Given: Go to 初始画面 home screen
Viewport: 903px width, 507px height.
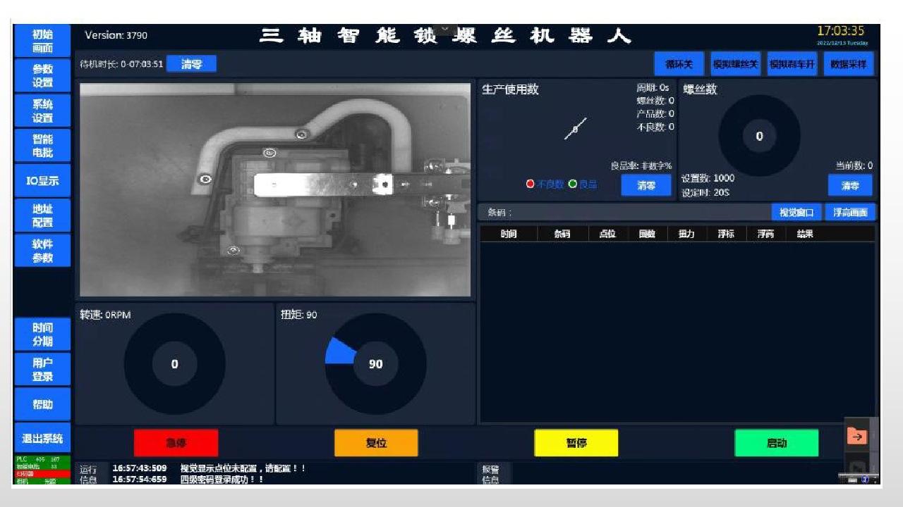Looking at the screenshot, I should [42, 41].
